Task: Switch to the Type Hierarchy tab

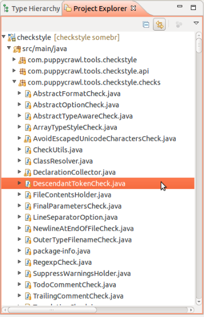Action: [32, 9]
